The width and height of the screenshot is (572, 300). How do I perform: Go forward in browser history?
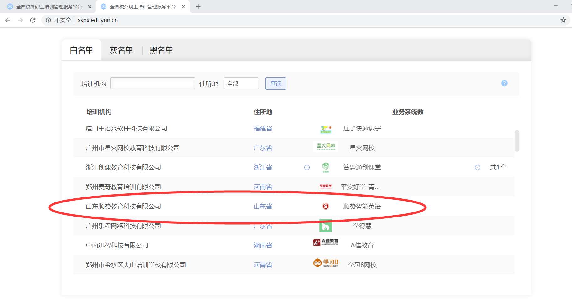pos(20,20)
